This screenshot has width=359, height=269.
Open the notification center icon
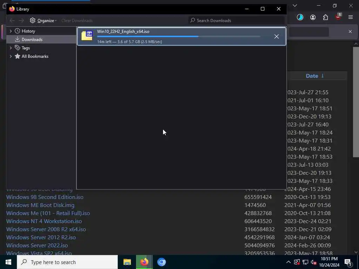coord(348,262)
